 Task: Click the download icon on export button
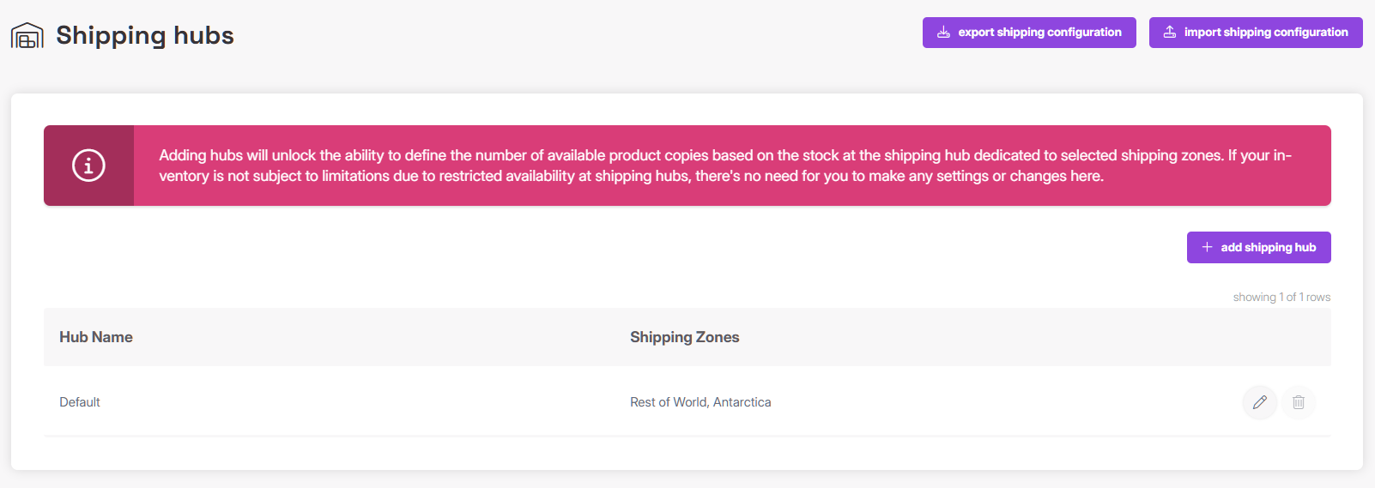tap(943, 33)
